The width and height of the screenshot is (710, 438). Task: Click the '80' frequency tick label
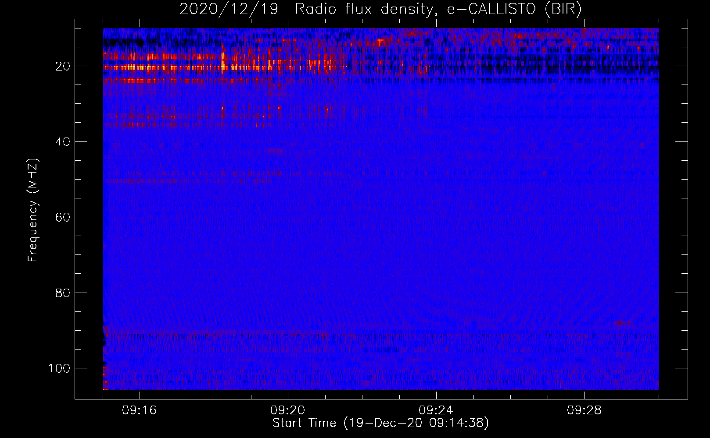(63, 293)
